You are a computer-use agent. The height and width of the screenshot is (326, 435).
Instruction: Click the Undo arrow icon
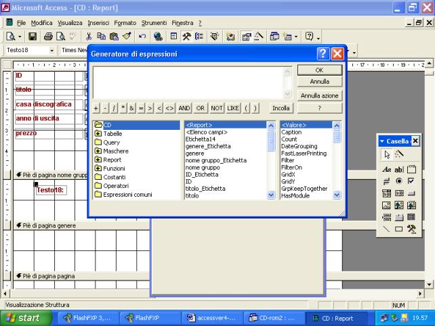[x=142, y=37]
